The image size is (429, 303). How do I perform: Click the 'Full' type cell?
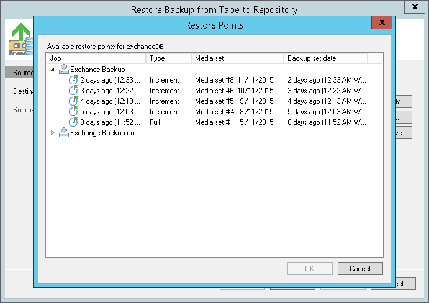pyautogui.click(x=155, y=122)
